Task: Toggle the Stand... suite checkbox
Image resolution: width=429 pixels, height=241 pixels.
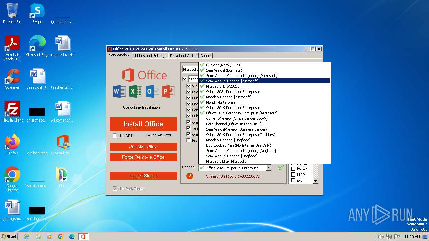Action: pyautogui.click(x=184, y=79)
